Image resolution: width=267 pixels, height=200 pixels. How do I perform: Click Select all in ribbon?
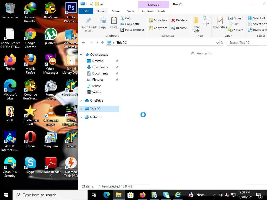(257, 18)
